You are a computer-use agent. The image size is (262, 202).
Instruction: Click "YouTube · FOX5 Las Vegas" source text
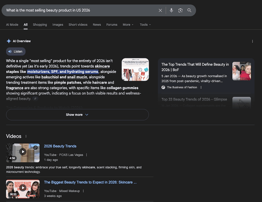point(63,155)
